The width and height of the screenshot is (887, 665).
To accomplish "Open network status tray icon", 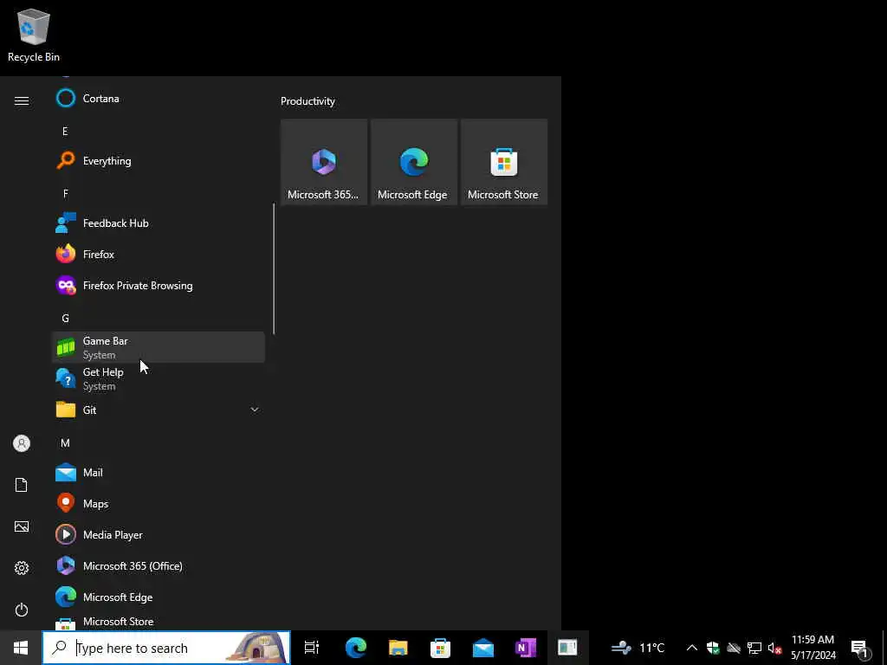I will 754,648.
